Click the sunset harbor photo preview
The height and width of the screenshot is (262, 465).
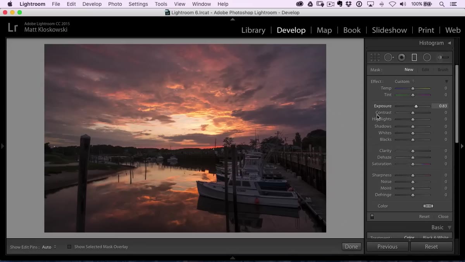[x=185, y=138]
